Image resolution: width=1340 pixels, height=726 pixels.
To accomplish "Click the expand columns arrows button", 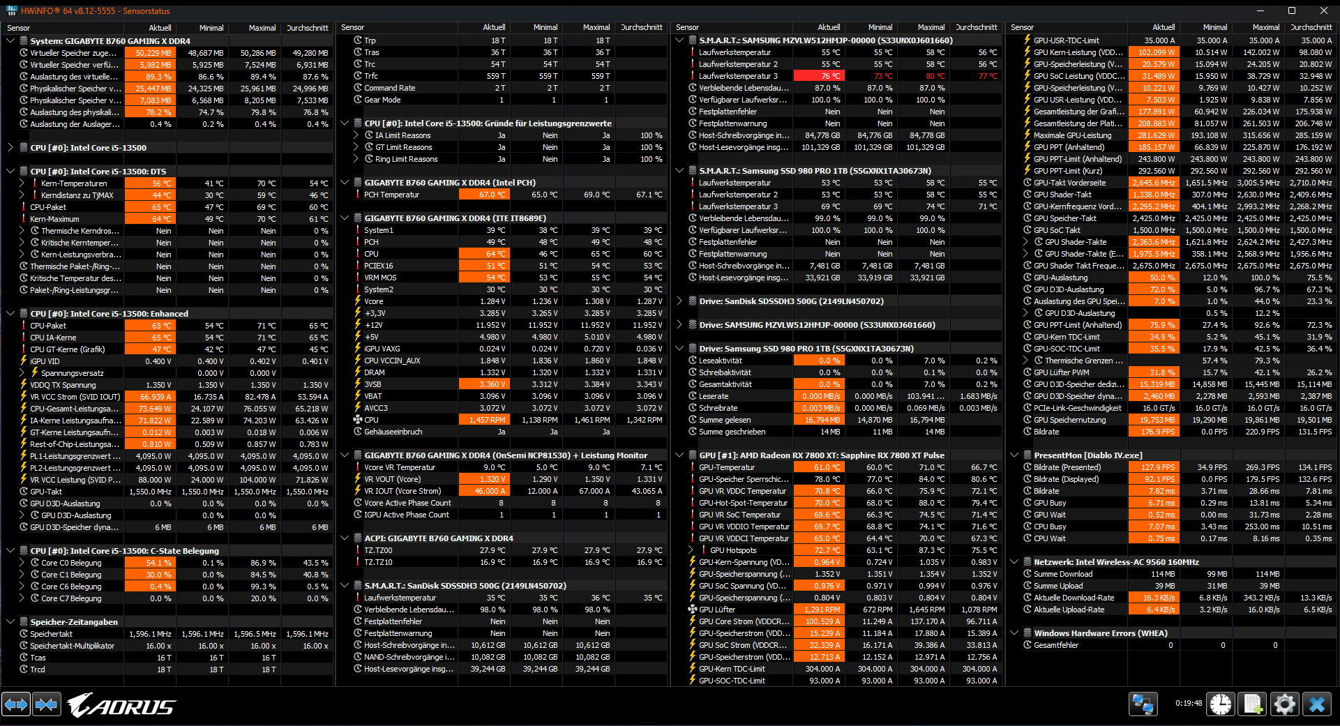I will point(16,704).
